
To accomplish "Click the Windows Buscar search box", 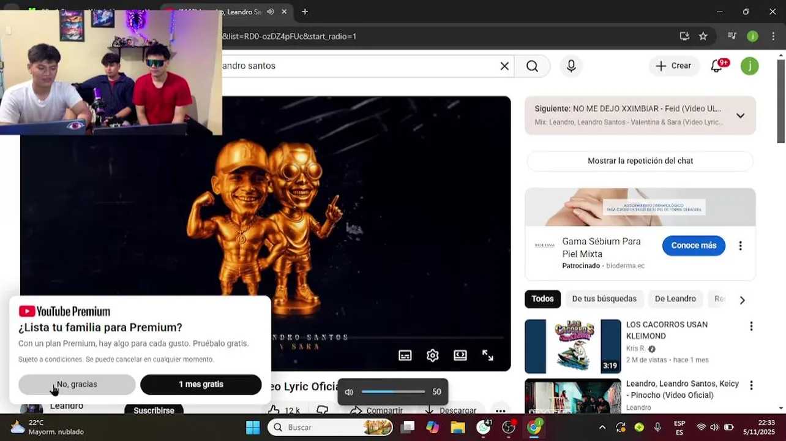I will (x=331, y=427).
